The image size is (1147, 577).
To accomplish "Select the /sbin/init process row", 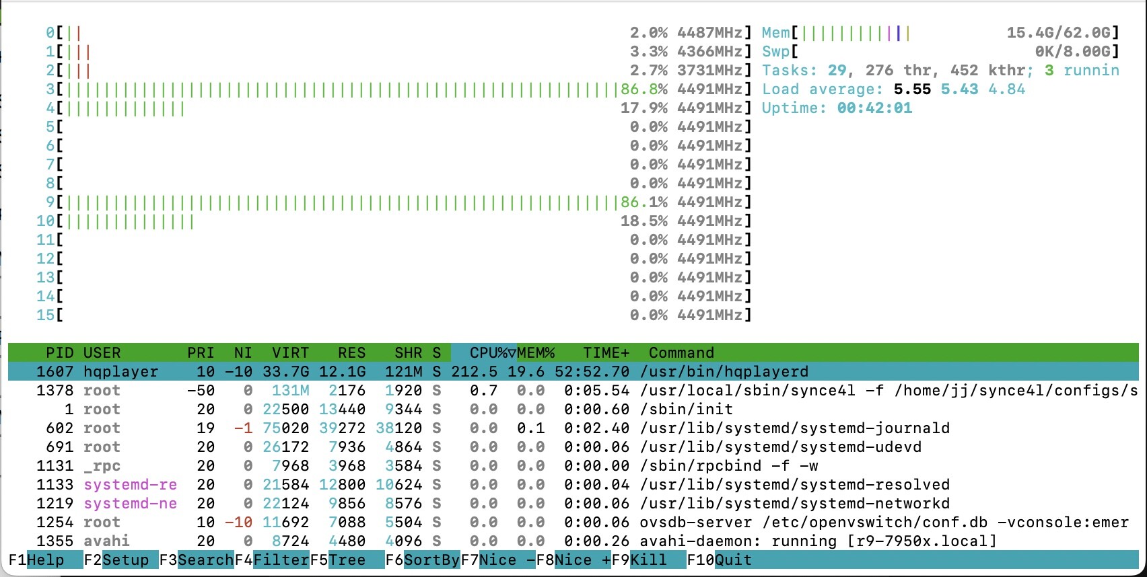I will tap(573, 409).
